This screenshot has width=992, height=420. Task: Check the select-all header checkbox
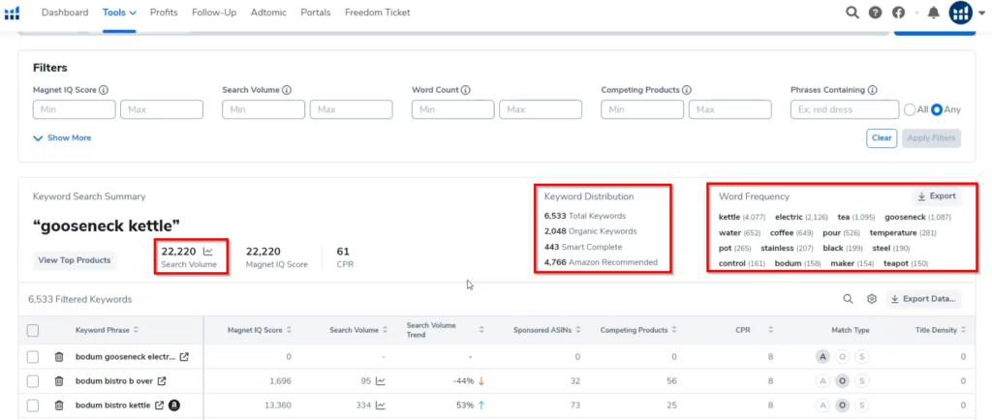point(33,330)
